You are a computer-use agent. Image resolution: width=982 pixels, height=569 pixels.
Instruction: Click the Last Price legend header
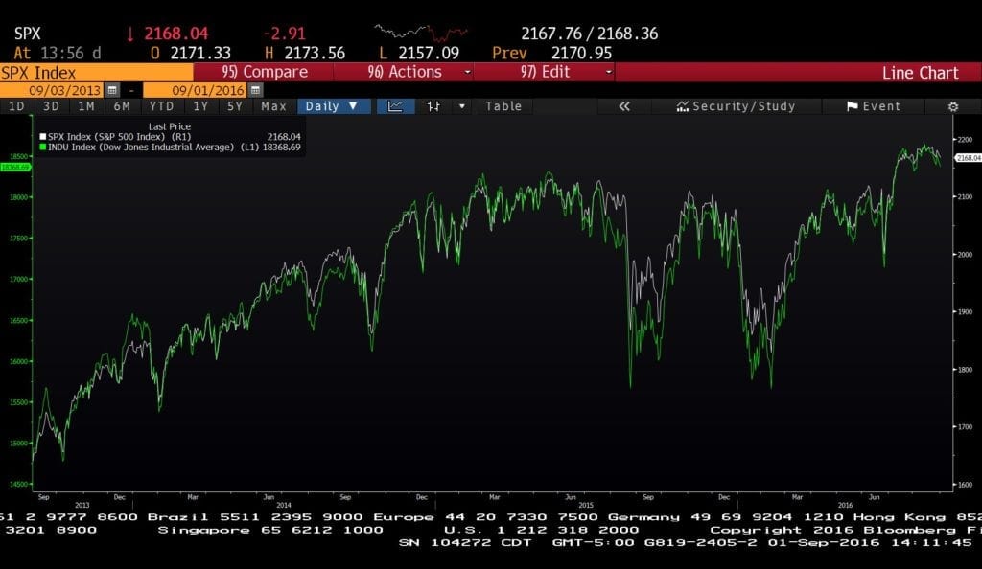point(169,126)
